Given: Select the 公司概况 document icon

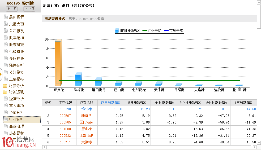Looking at the screenshot, I should [x=6, y=30].
